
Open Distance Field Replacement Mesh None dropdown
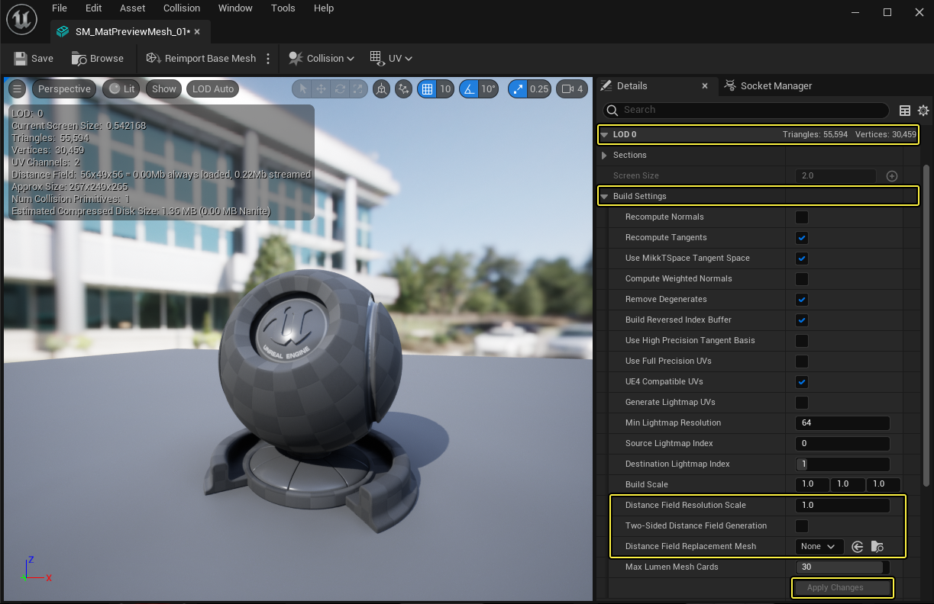pyautogui.click(x=819, y=547)
